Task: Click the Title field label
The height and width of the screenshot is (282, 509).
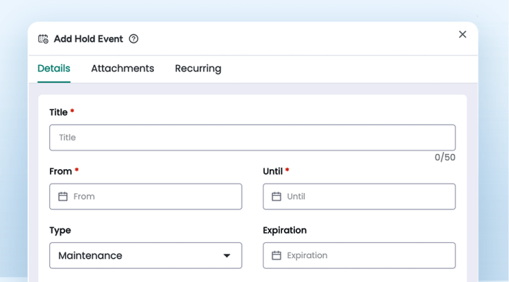Action: 59,112
